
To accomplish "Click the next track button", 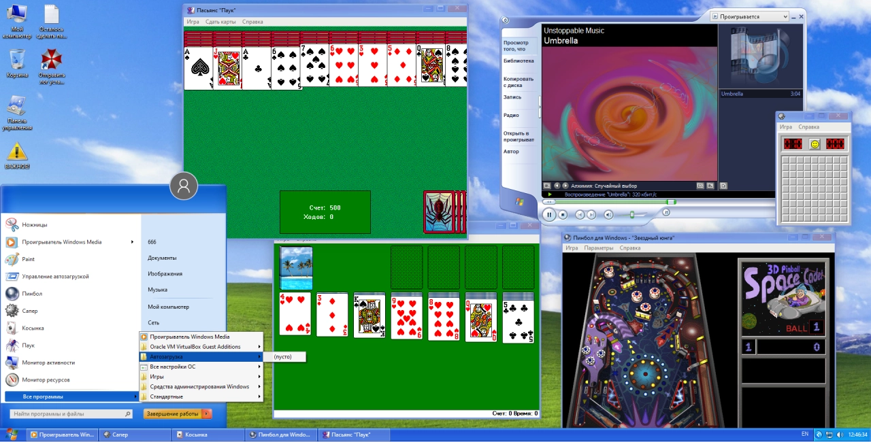I will pyautogui.click(x=591, y=214).
